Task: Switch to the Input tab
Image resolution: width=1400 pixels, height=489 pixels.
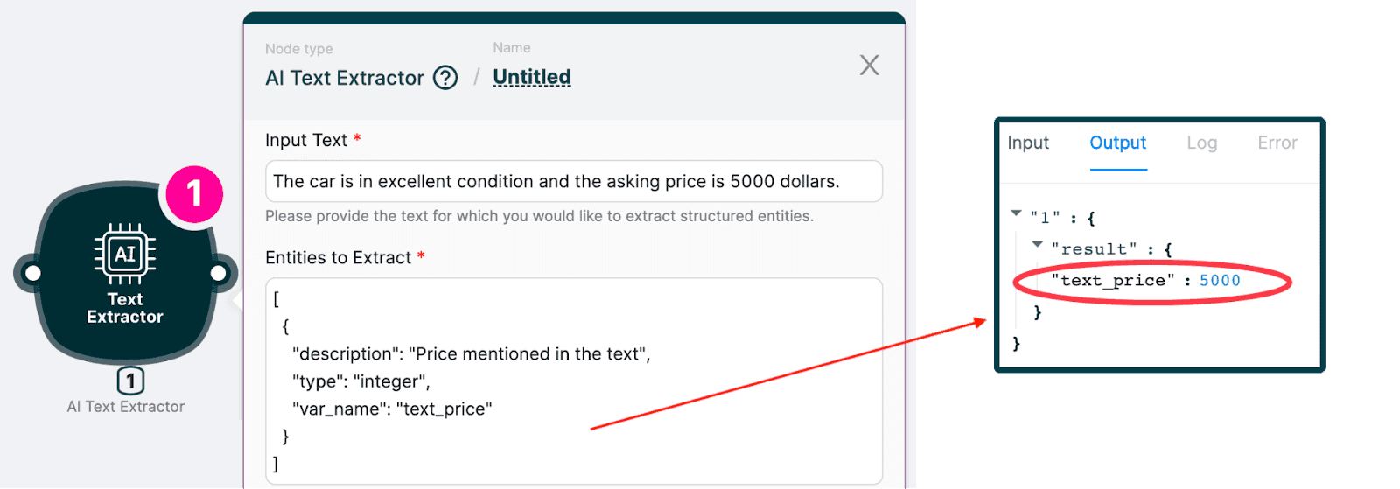Action: coord(1028,143)
